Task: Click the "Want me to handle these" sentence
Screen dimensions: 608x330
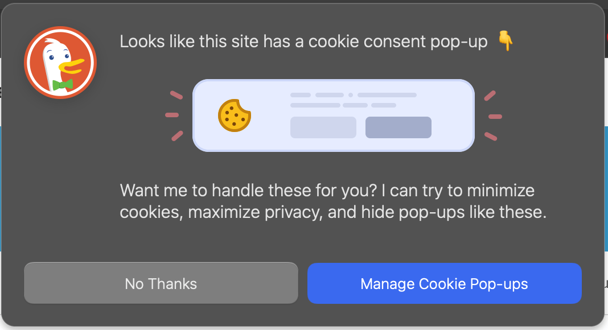Action: [x=248, y=191]
